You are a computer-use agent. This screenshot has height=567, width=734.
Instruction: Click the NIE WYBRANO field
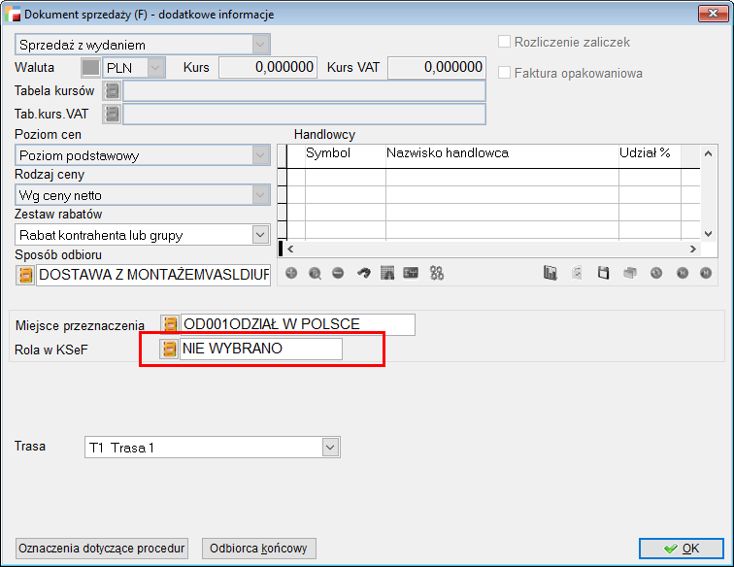(260, 349)
